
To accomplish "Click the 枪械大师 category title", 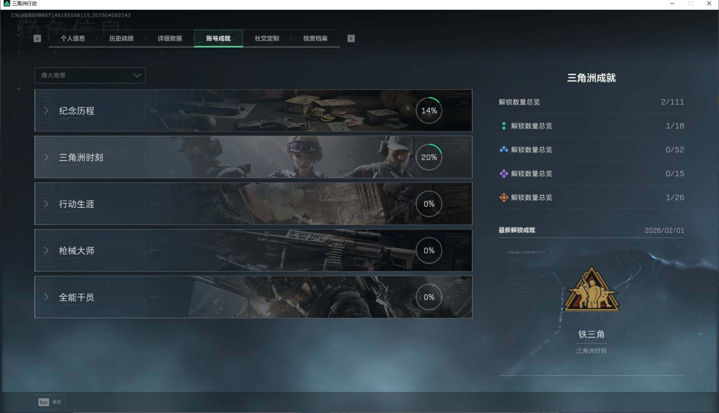I will (x=77, y=251).
